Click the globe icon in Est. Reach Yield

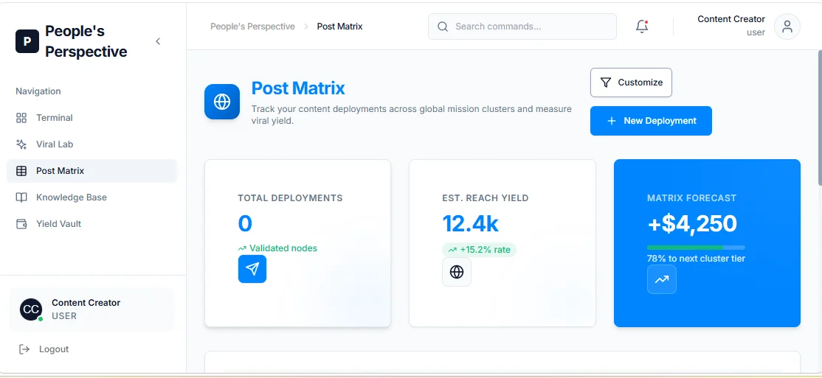(457, 272)
